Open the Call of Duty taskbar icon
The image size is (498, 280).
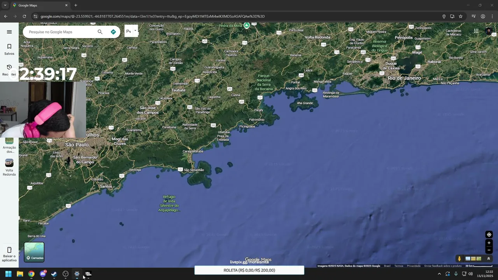pos(88,274)
